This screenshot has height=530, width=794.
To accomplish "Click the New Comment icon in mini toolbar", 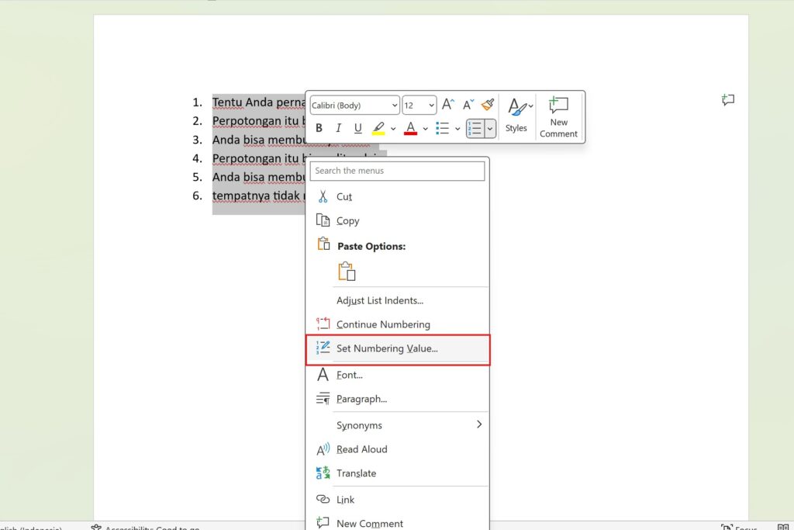I will [558, 117].
